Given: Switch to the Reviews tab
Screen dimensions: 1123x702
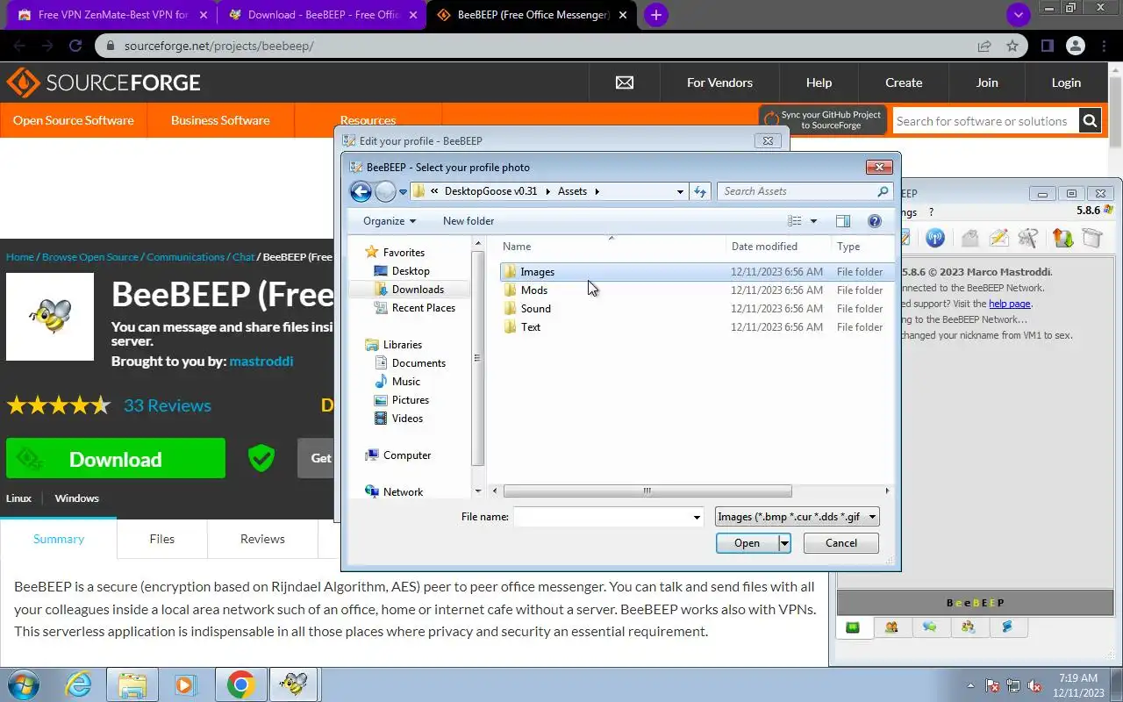Looking at the screenshot, I should tap(262, 539).
